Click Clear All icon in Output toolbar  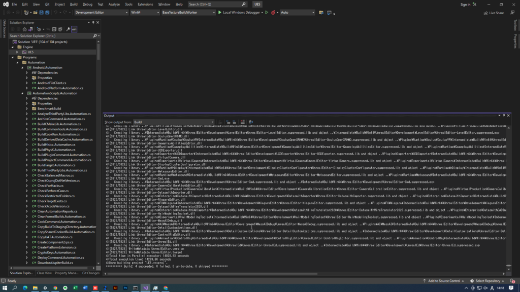(x=243, y=122)
